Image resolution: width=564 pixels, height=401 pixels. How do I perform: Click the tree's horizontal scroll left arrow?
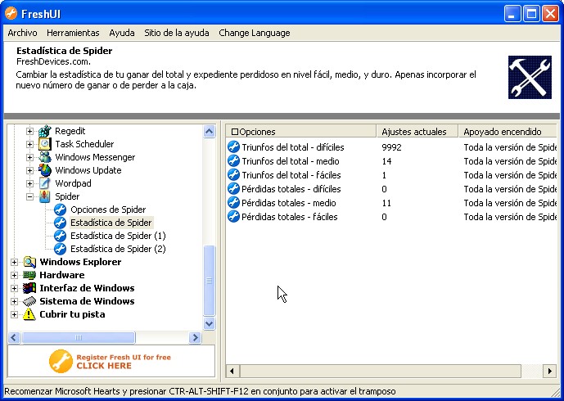[14, 337]
